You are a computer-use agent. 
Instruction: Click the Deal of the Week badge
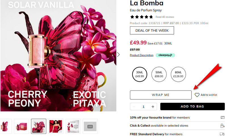pyautogui.click(x=152, y=30)
